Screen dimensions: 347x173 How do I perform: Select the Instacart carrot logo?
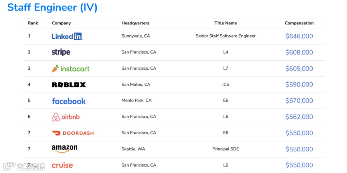point(55,69)
